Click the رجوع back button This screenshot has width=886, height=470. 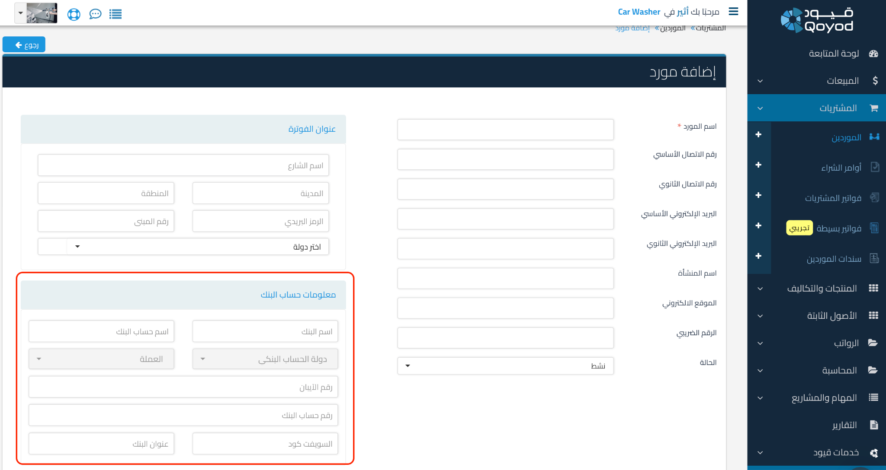click(x=24, y=44)
